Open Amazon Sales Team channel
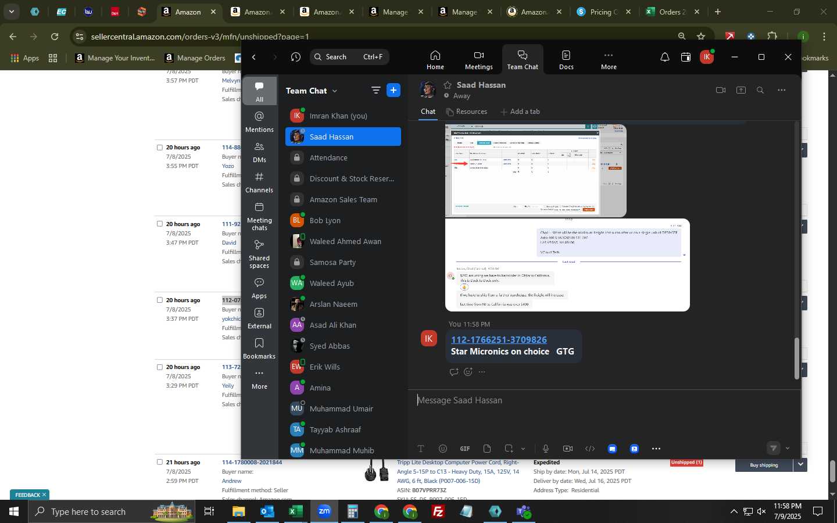This screenshot has width=837, height=523. click(343, 199)
